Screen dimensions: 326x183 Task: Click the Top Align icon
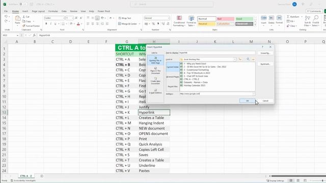pos(88,18)
